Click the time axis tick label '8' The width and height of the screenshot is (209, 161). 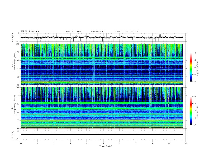153,143
